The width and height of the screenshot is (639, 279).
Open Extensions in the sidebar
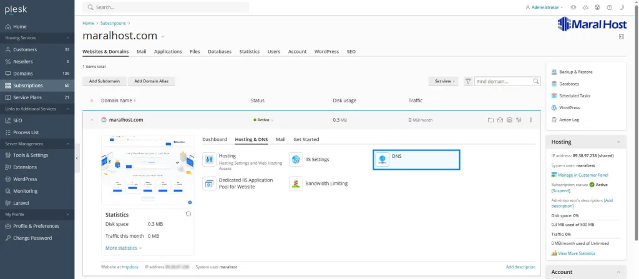[x=37, y=167]
